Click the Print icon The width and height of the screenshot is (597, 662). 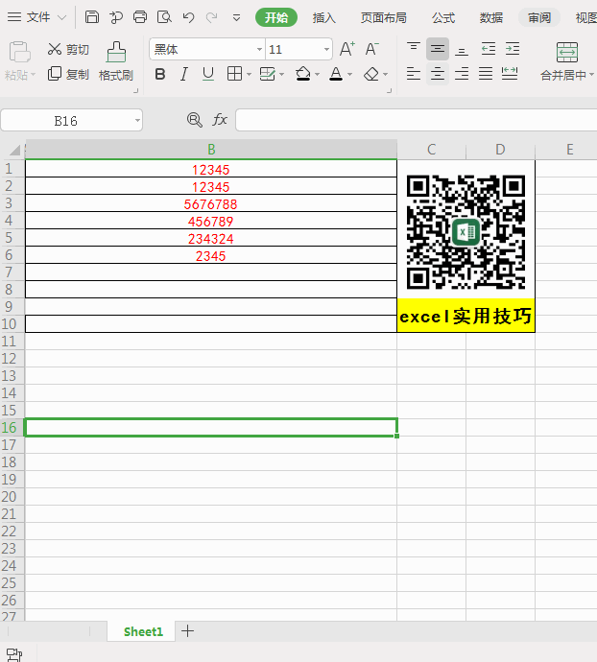[140, 17]
